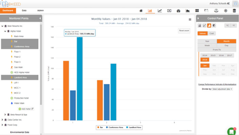Select the HDD Alpha Hotel point
Screen dimensions: 239x135
[x=22, y=72]
